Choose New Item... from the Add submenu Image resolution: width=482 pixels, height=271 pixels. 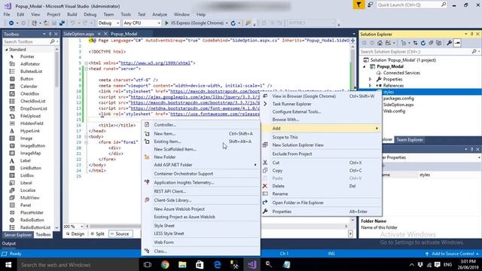coord(200,134)
